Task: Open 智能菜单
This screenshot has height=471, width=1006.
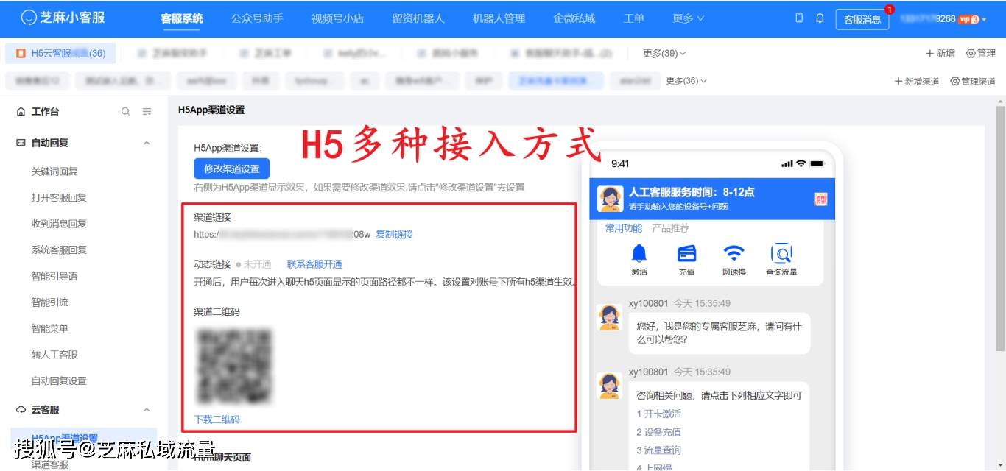Action: click(x=49, y=328)
